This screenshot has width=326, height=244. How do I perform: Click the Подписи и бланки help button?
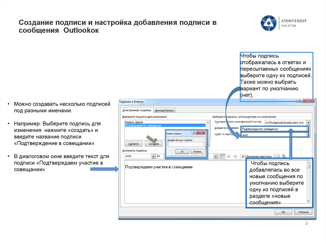click(x=299, y=100)
